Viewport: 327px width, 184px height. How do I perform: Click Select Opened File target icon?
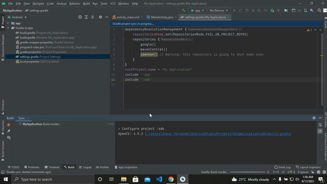80,17
